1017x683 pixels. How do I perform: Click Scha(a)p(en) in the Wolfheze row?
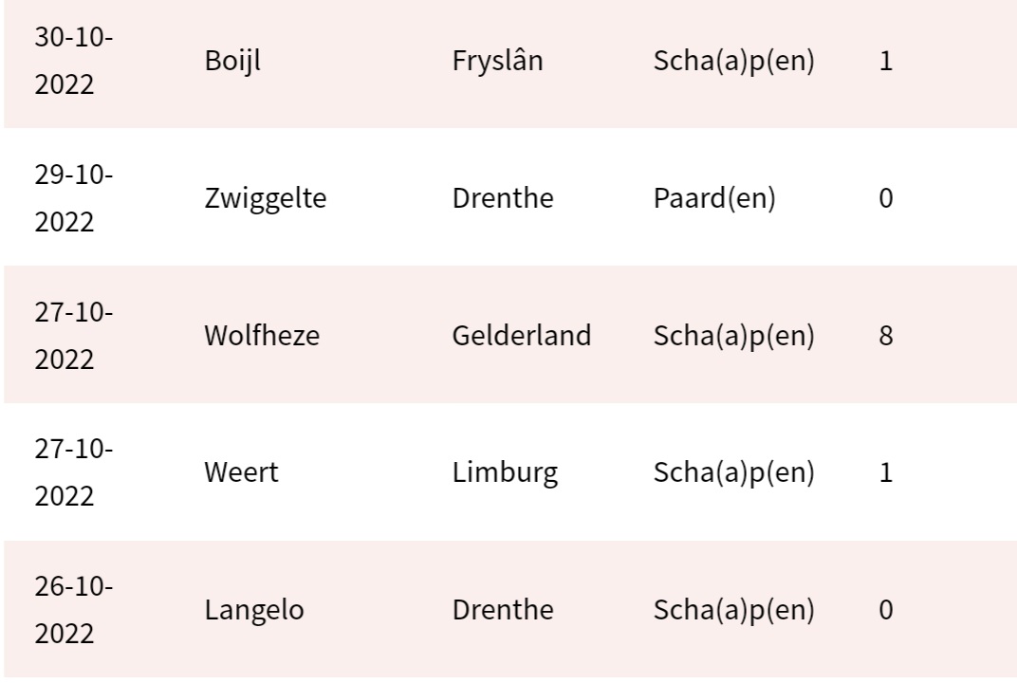pyautogui.click(x=734, y=337)
